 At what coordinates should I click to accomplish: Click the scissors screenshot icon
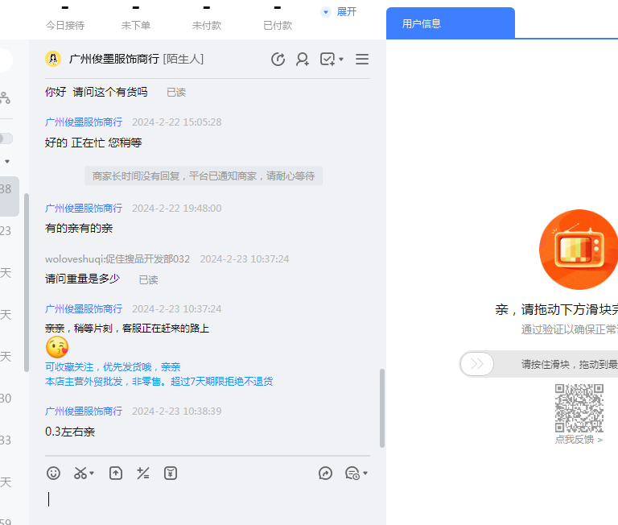pos(80,473)
